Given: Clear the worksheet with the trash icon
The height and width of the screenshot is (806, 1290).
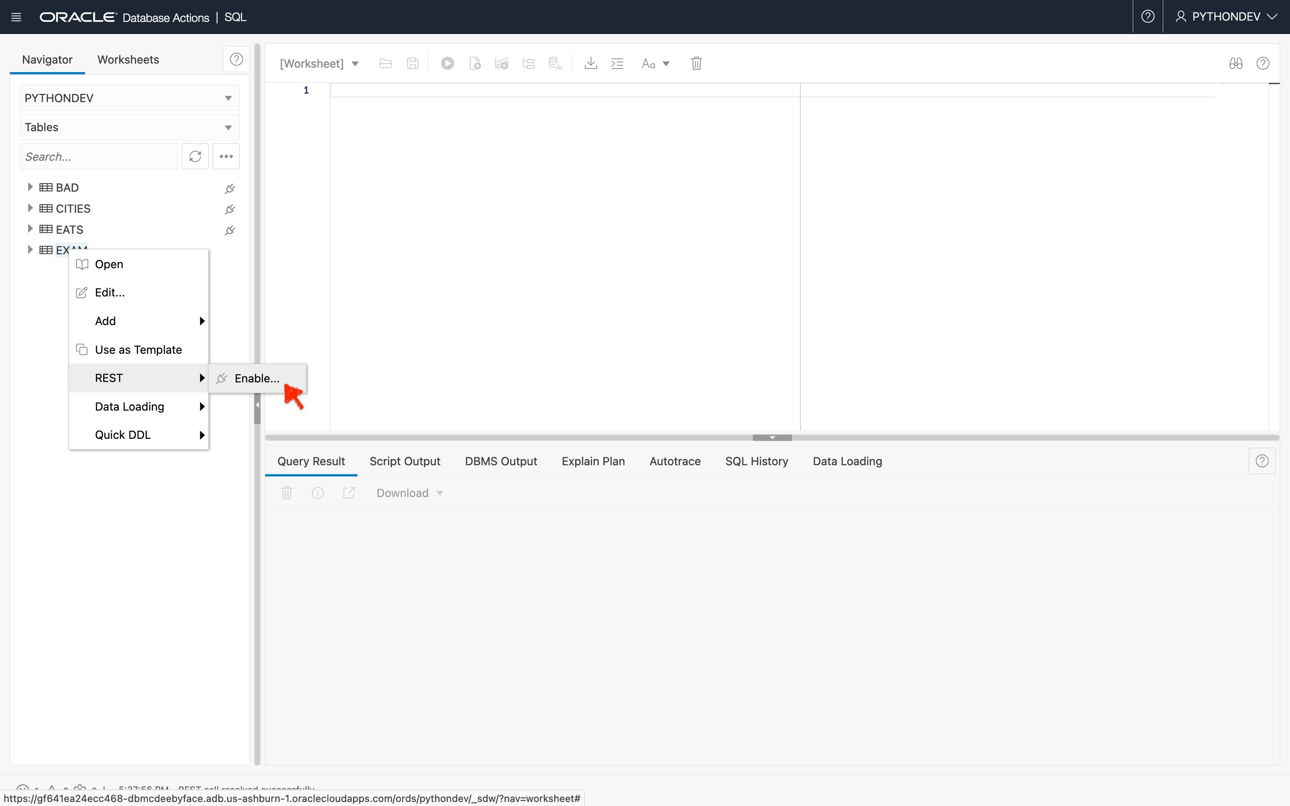Looking at the screenshot, I should click(x=696, y=63).
